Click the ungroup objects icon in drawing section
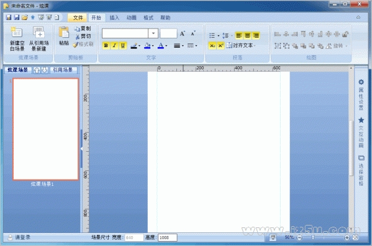Screen dimensions: 372x246 pyautogui.click(x=286, y=46)
